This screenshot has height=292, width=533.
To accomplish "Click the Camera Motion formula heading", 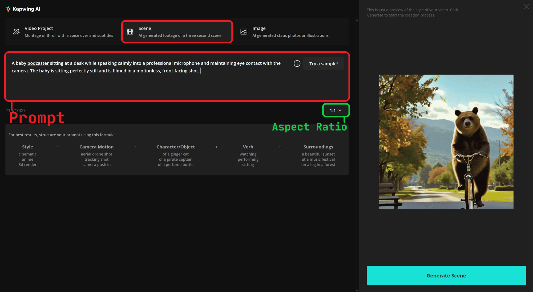I will [x=96, y=147].
